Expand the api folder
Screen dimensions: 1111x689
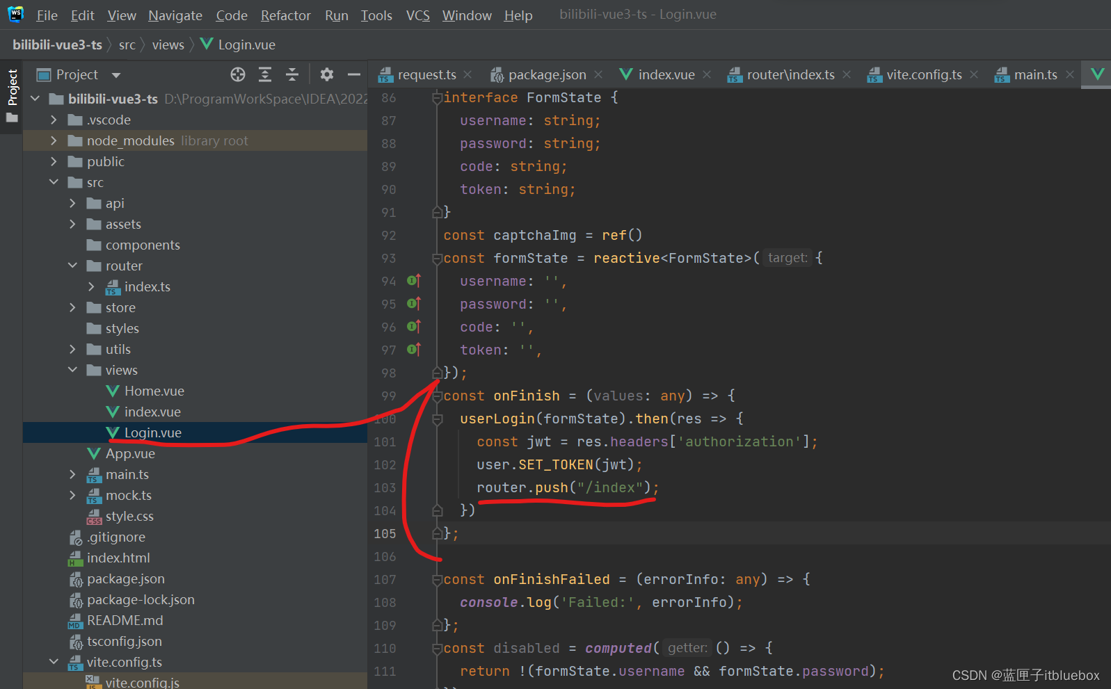(x=73, y=203)
